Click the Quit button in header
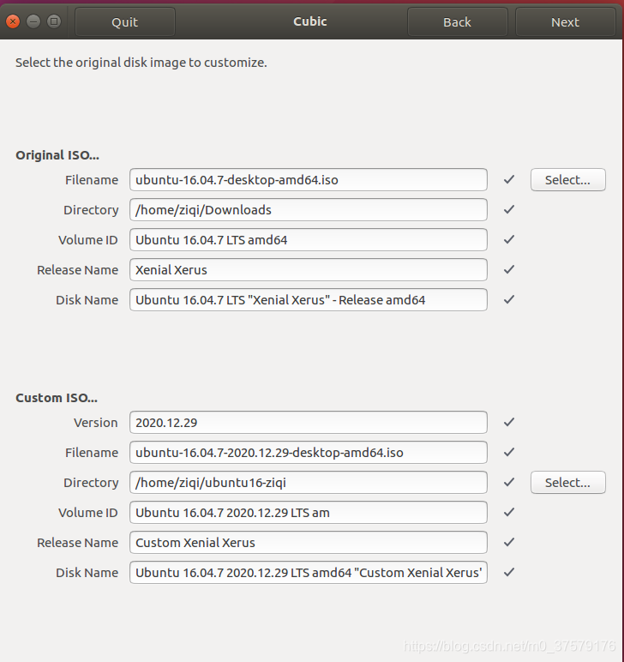The height and width of the screenshot is (662, 624). coord(125,22)
